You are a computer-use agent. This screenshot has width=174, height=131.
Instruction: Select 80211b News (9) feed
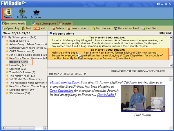(x=20, y=41)
